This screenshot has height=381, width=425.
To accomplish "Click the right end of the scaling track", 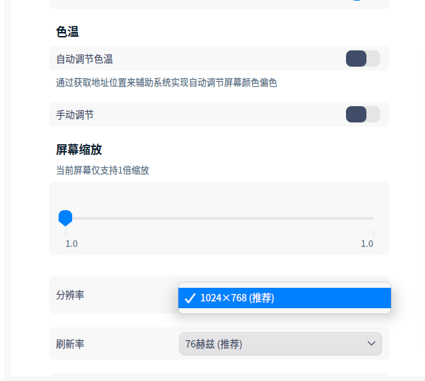I will coord(372,218).
